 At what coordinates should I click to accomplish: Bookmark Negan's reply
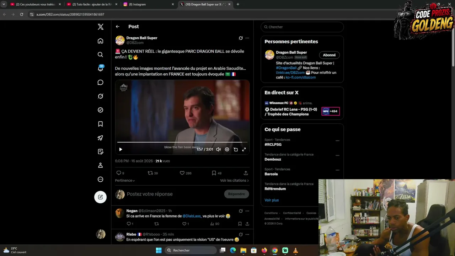(x=240, y=224)
